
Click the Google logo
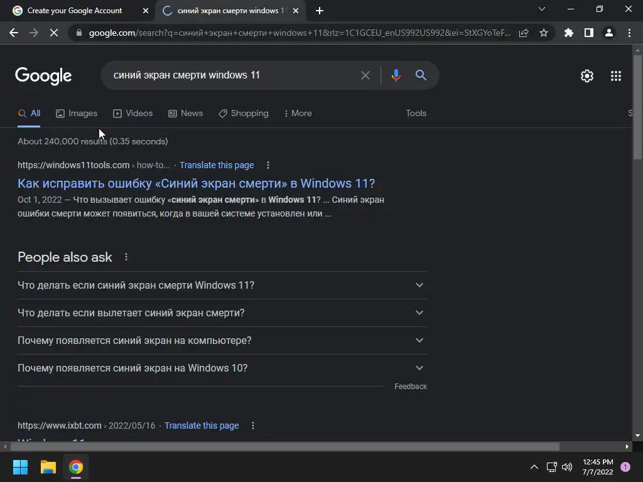43,76
